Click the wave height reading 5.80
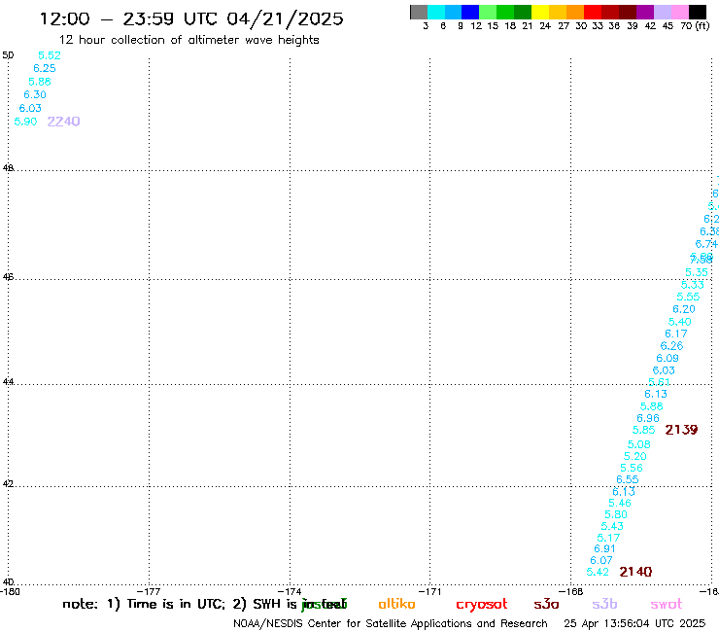Screen dimensions: 719x632 (x=616, y=514)
